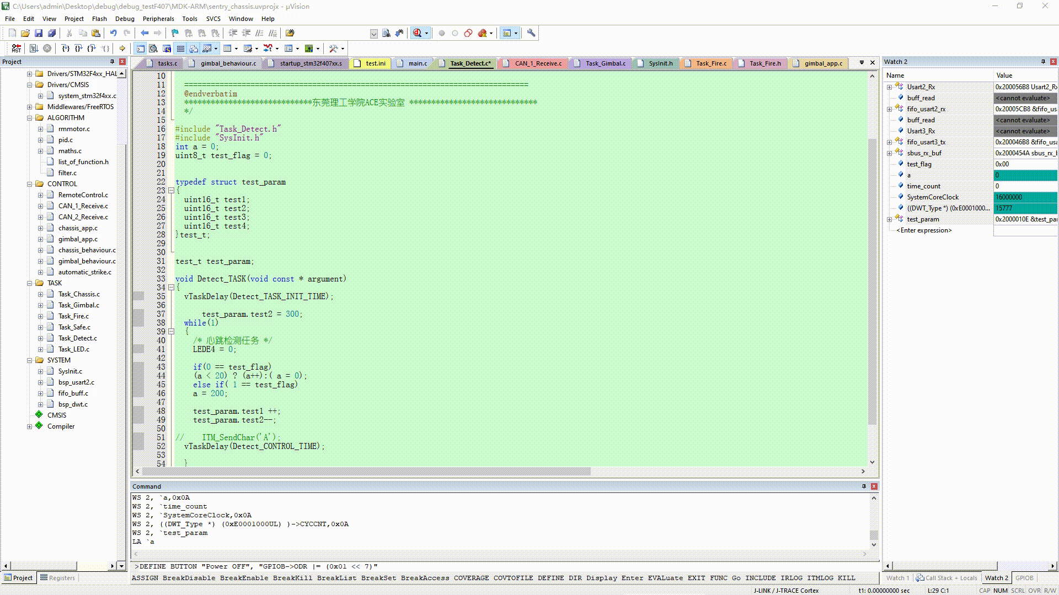Click the editor horizontal scrollbar thumb

pos(366,472)
